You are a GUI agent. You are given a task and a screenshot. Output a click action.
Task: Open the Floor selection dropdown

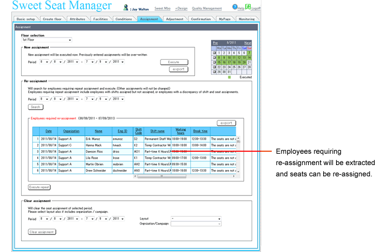point(47,40)
